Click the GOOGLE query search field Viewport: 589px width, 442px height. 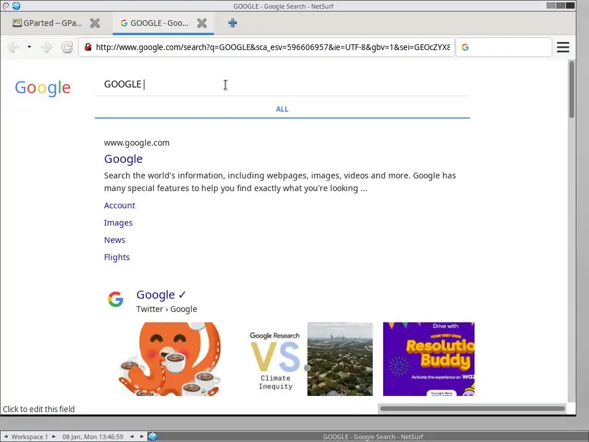pyautogui.click(x=282, y=84)
